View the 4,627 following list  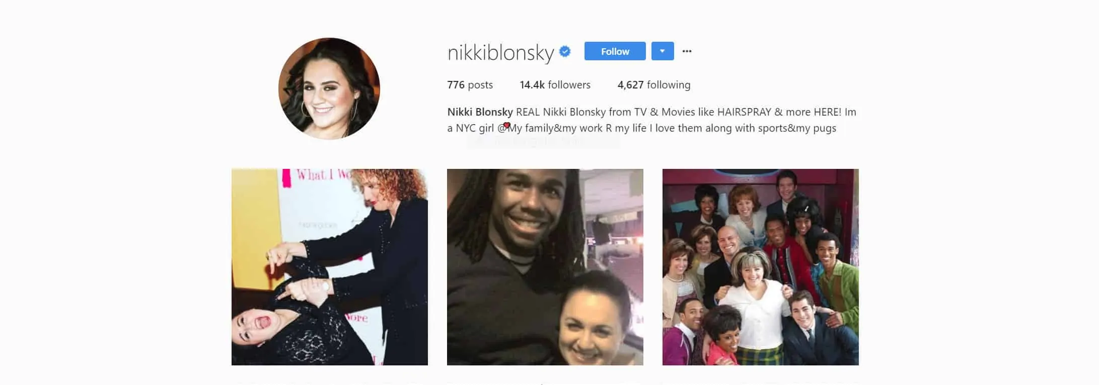coord(654,85)
